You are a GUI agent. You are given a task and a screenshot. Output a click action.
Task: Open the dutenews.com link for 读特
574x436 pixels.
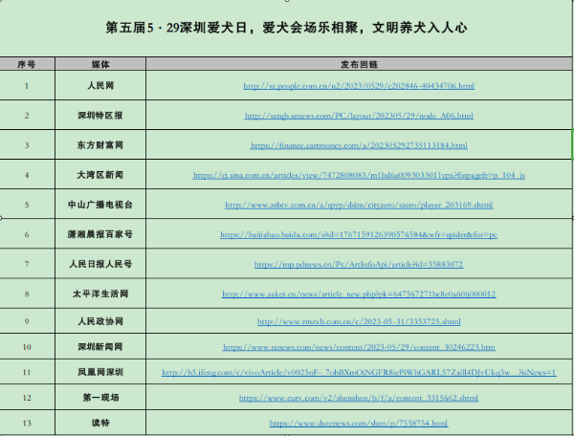(x=359, y=424)
